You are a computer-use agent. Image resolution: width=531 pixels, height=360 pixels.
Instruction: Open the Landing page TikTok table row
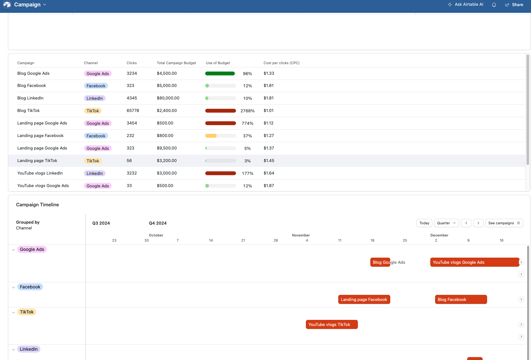coord(37,161)
